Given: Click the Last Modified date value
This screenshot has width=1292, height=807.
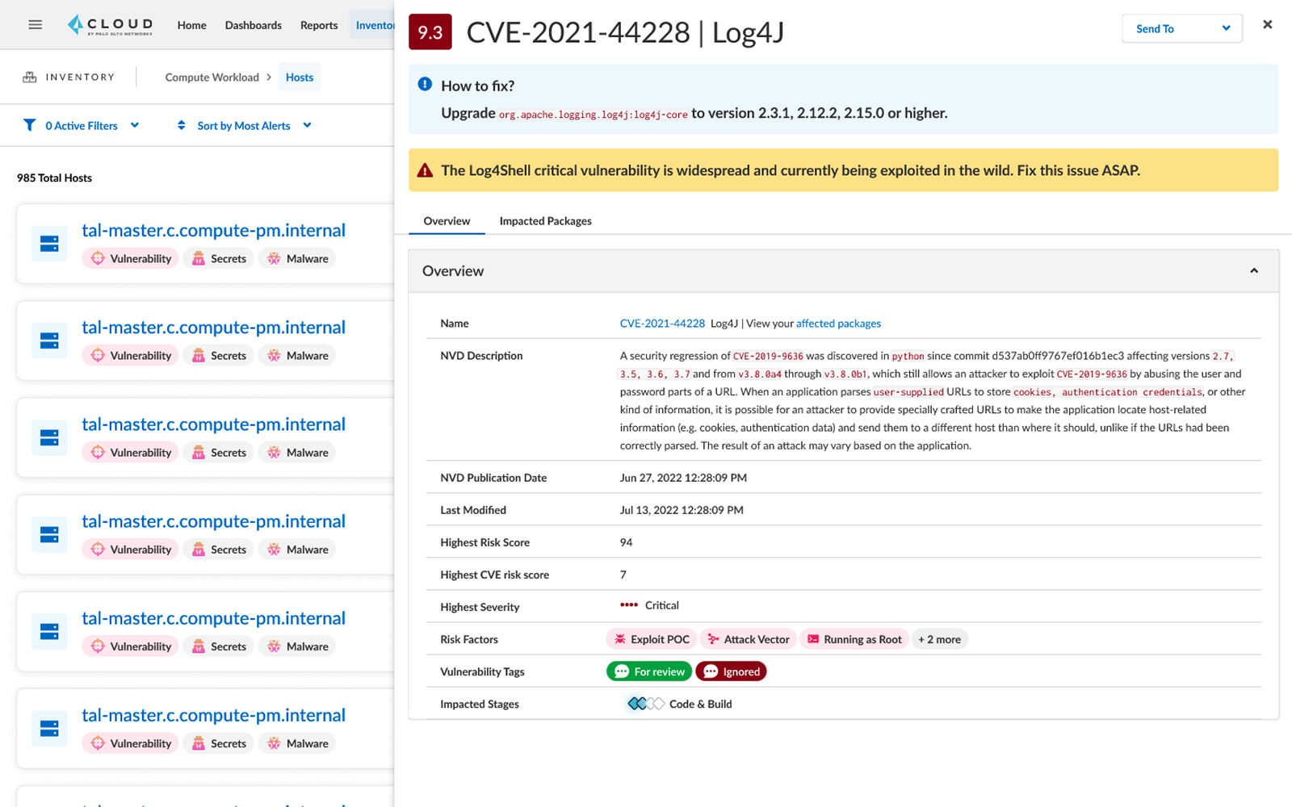Looking at the screenshot, I should click(682, 510).
